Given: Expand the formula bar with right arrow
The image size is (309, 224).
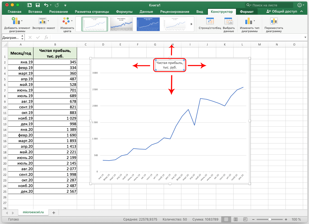Looking at the screenshot, I should (305, 37).
